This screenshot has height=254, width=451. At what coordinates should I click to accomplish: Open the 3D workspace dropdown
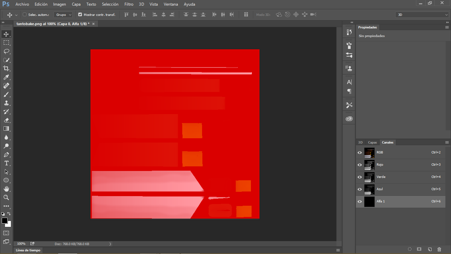tap(422, 15)
